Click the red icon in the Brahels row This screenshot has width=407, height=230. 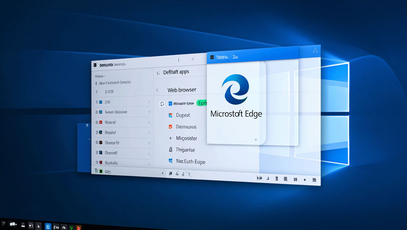[x=101, y=162]
